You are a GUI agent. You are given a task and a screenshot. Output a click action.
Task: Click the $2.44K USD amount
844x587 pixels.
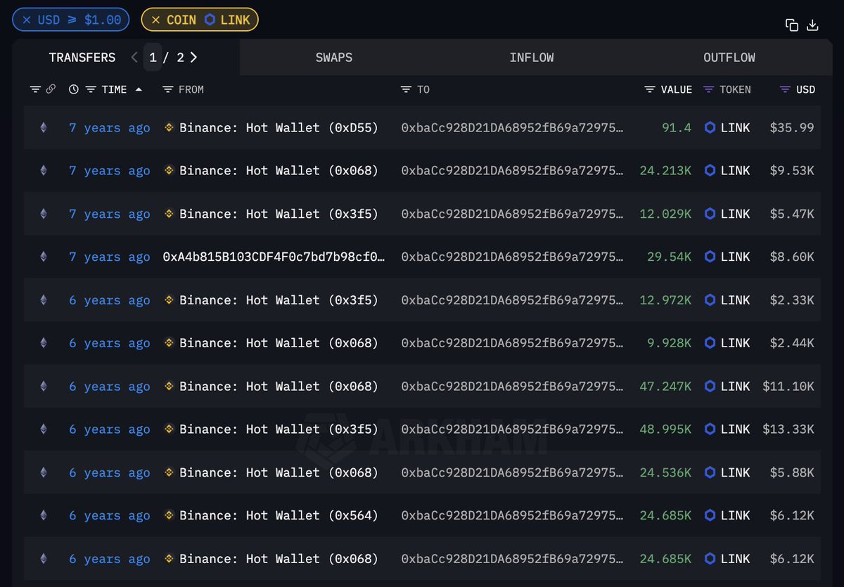pyautogui.click(x=792, y=343)
